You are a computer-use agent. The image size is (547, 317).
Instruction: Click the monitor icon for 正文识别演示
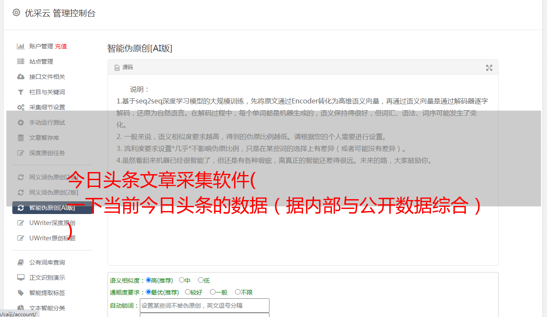(x=20, y=278)
